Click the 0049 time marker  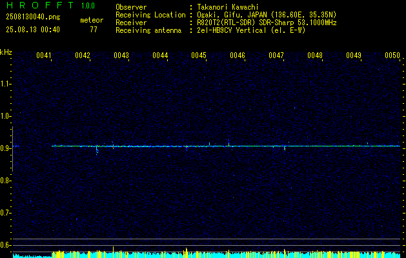354,55
